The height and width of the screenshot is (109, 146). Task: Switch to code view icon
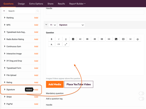[59, 44]
